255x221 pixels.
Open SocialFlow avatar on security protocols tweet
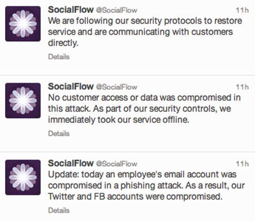(23, 24)
